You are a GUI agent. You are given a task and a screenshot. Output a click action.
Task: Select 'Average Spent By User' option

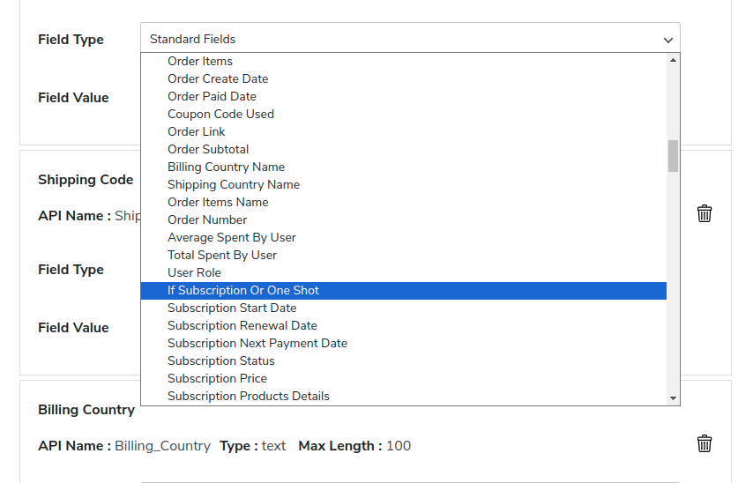pos(232,237)
